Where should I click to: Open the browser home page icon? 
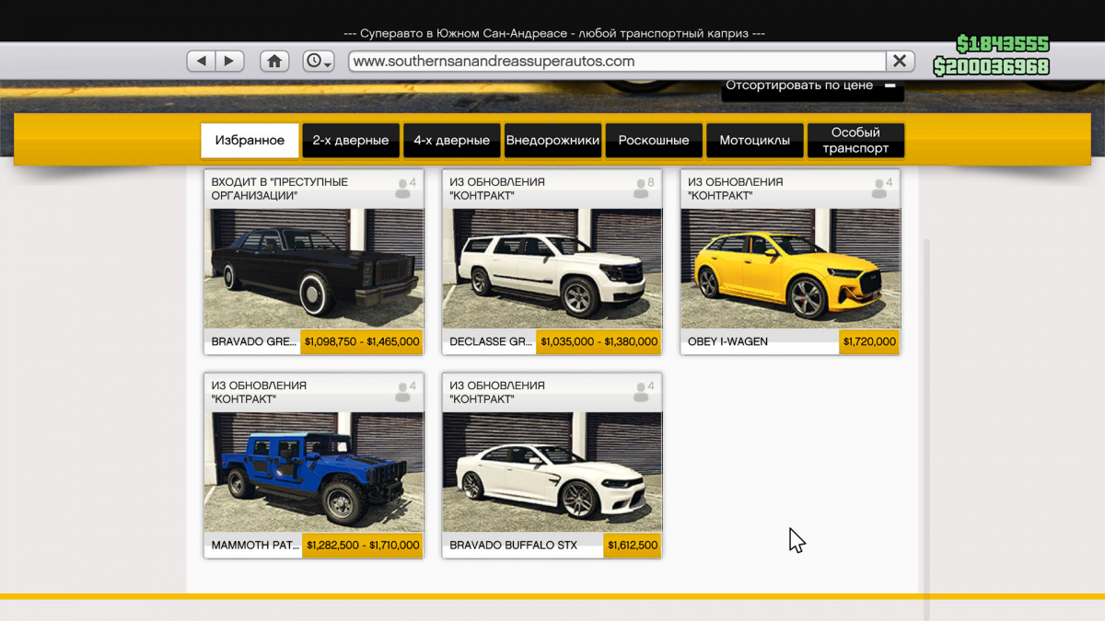tap(273, 61)
